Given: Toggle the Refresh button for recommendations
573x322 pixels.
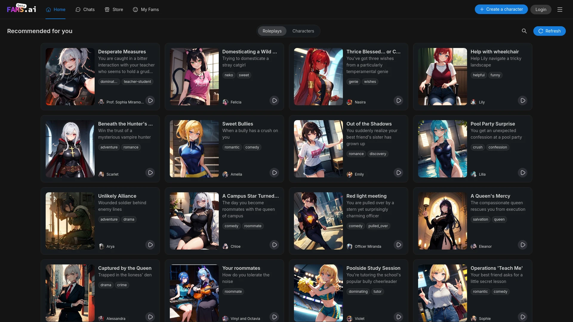Looking at the screenshot, I should pyautogui.click(x=549, y=31).
